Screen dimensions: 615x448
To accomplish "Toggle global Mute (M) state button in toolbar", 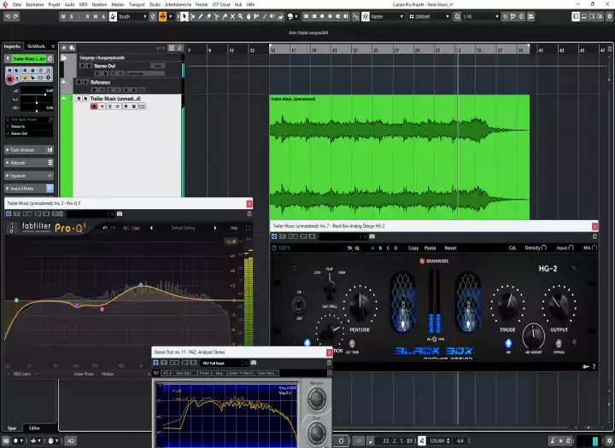I will [x=63, y=16].
